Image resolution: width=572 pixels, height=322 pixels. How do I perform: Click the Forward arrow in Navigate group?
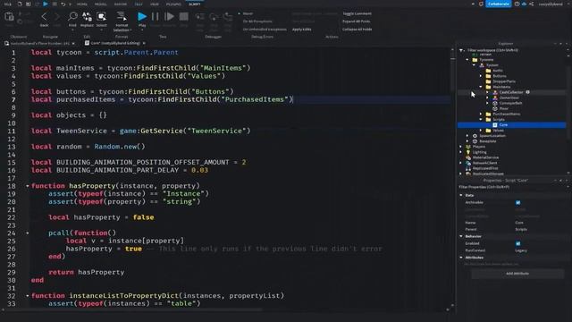[x=57, y=16]
